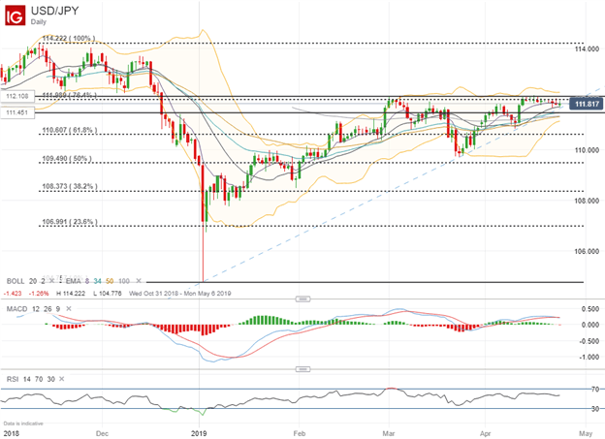The height and width of the screenshot is (439, 605).
Task: Click the USD/JPY instrument title
Action: pyautogui.click(x=54, y=11)
